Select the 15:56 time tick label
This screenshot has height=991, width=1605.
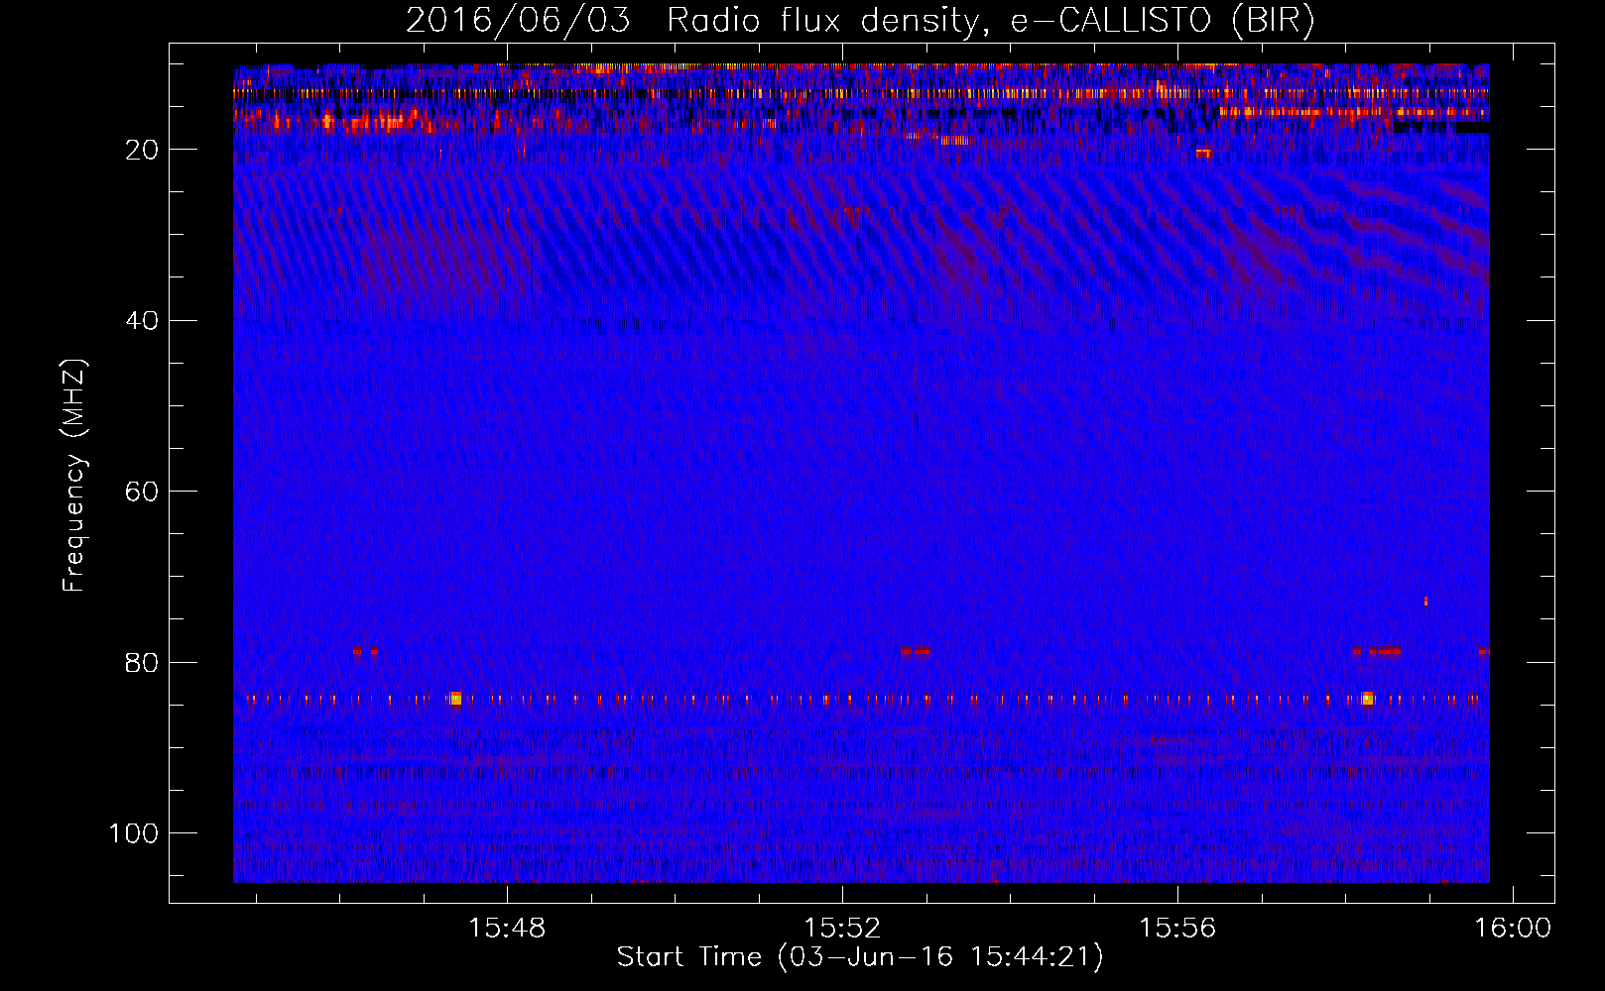(x=1176, y=928)
